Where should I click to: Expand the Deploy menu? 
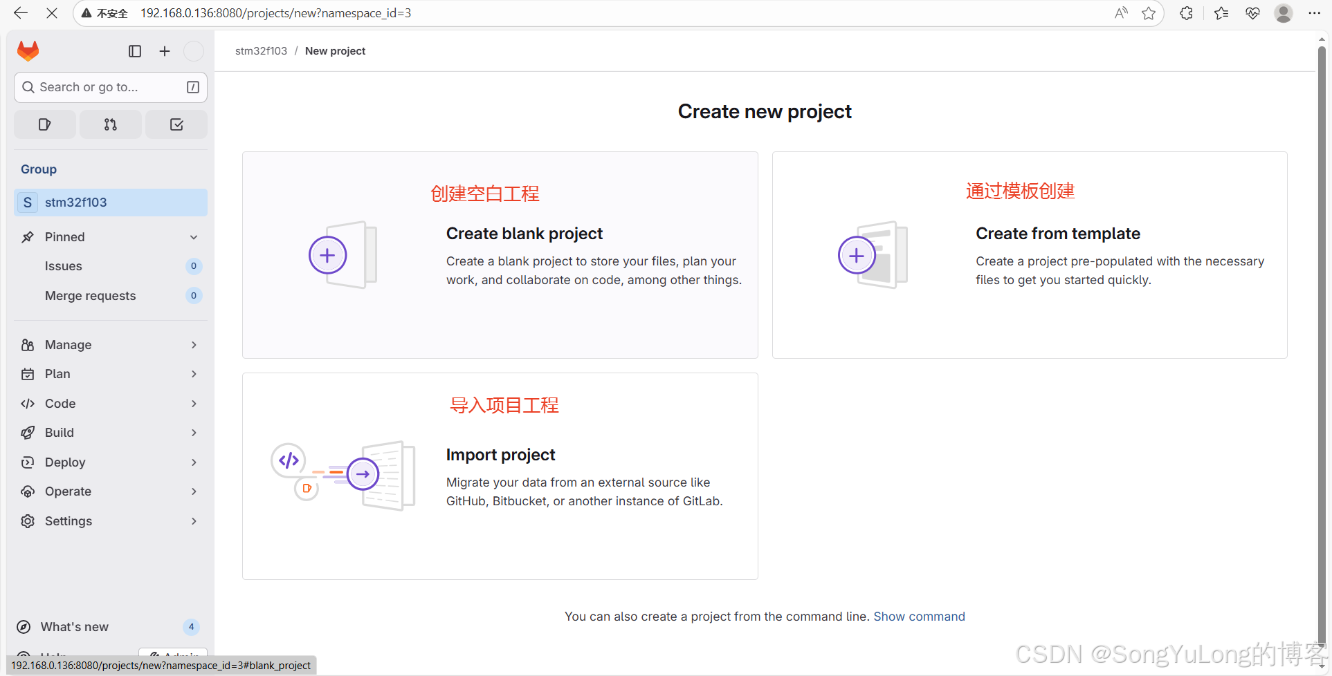click(111, 462)
